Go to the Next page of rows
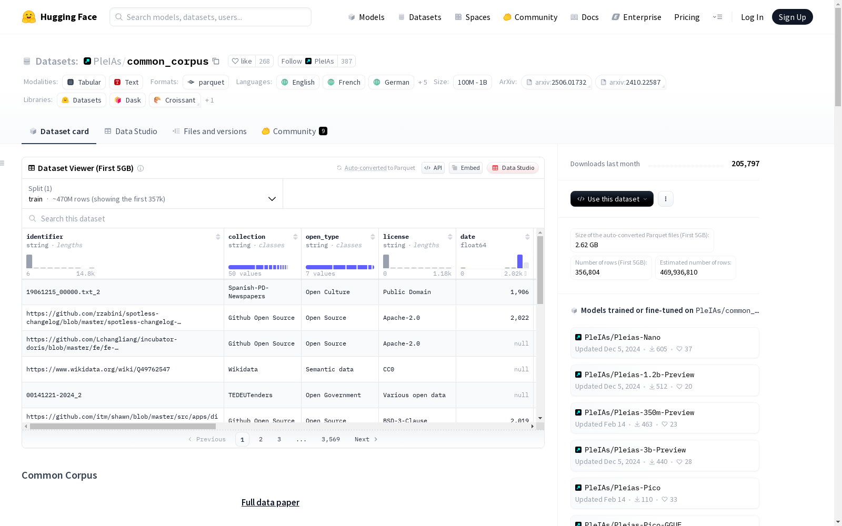This screenshot has width=842, height=526. 366,439
